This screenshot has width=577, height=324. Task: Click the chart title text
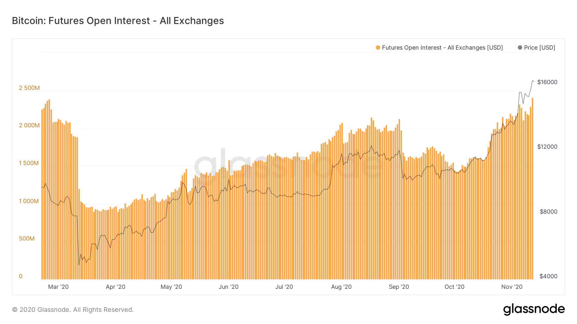[118, 21]
